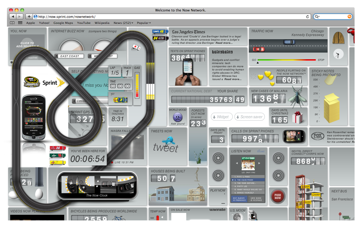
Task: Download the Widget
Action: pyautogui.click(x=222, y=117)
